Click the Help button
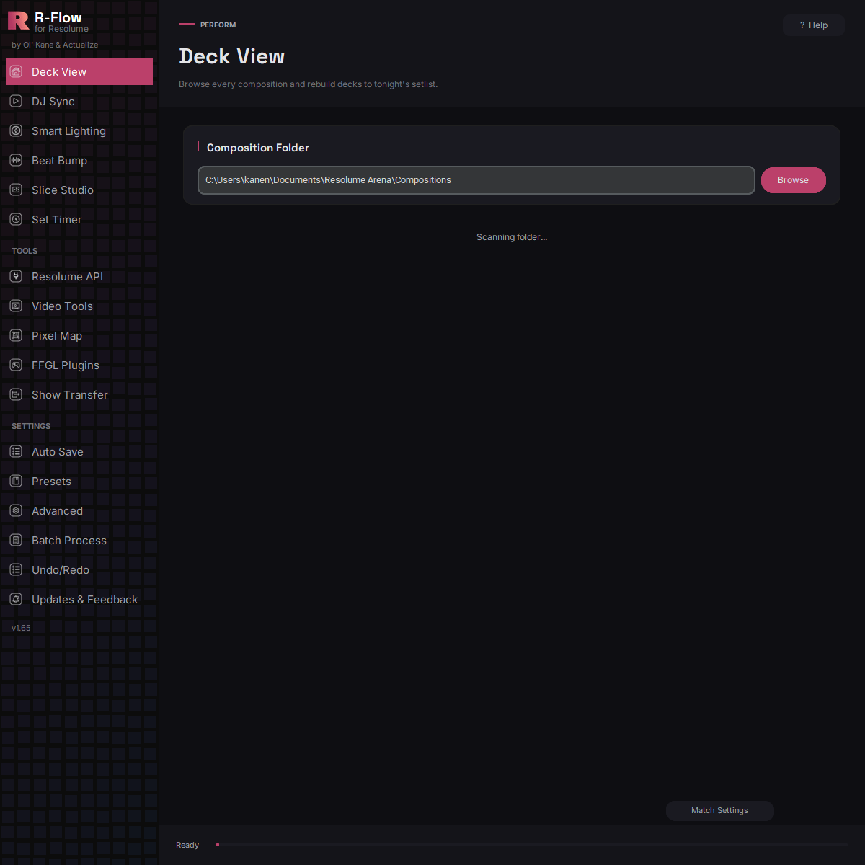This screenshot has height=865, width=865. pos(814,25)
